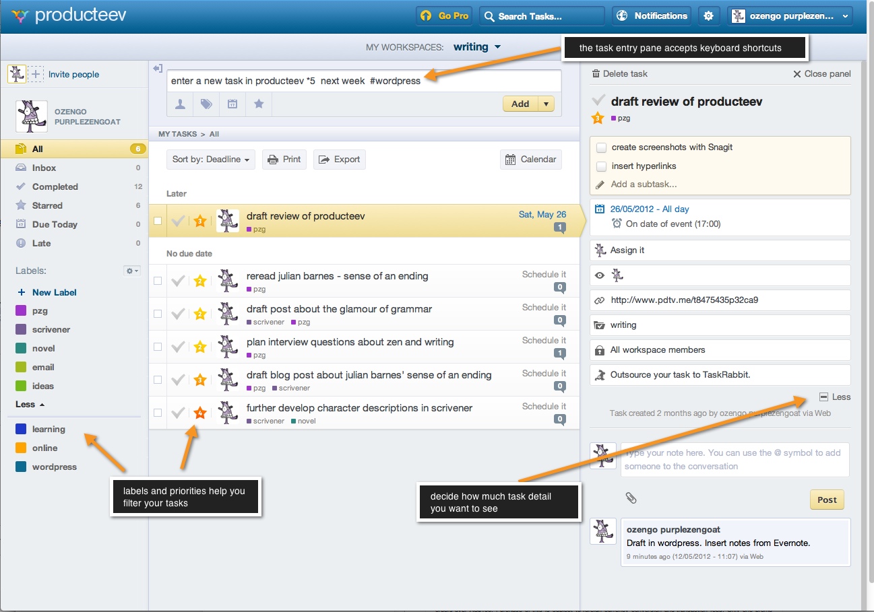Select the Starred filter in sidebar
Viewport: 874px width, 612px height.
click(47, 206)
